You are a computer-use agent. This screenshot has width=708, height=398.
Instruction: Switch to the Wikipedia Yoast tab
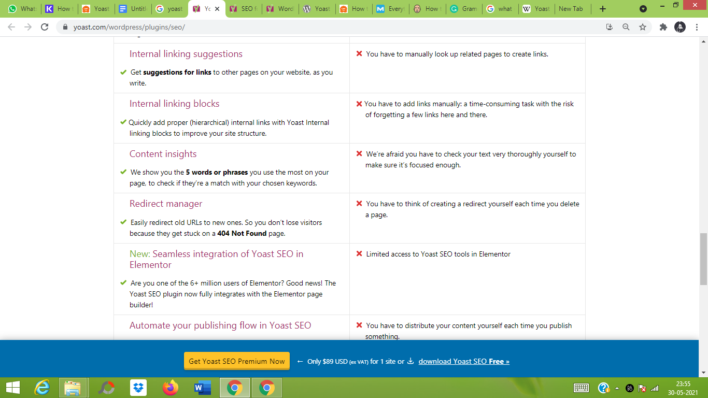537,9
